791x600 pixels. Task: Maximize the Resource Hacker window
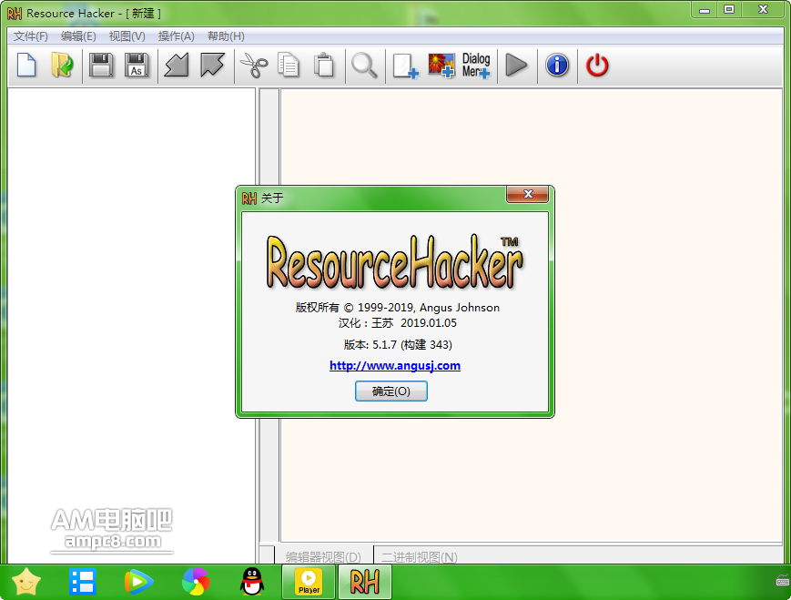(729, 10)
